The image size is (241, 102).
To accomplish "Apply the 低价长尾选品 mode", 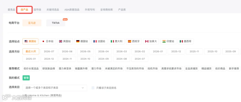I will click(31, 69).
